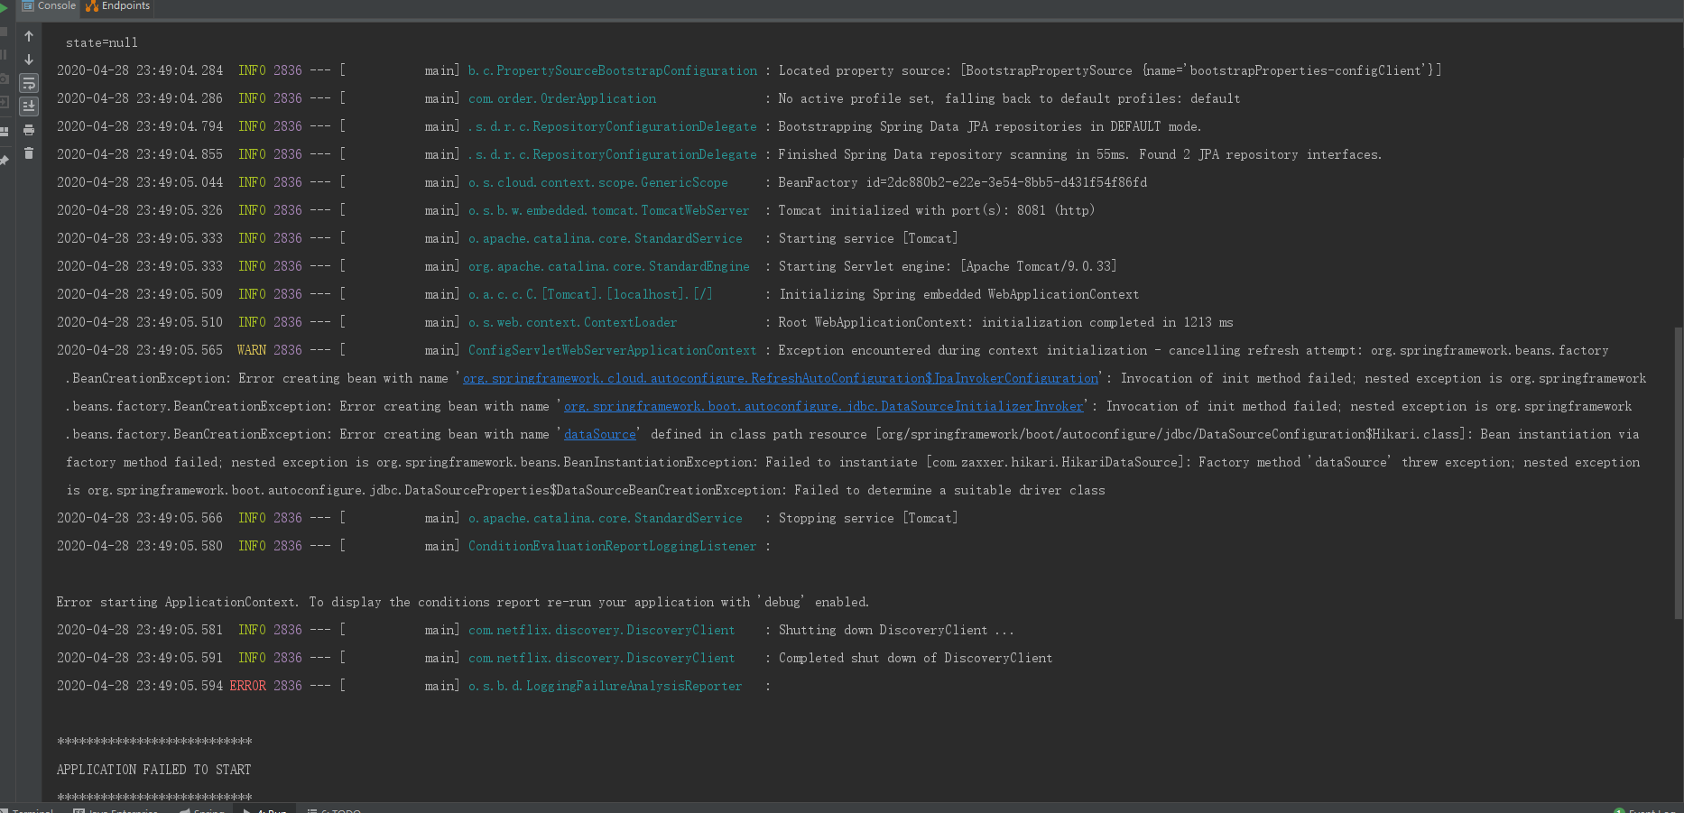Click 'org.apache.catalina.core.StandardEngine' logger name

tap(609, 266)
